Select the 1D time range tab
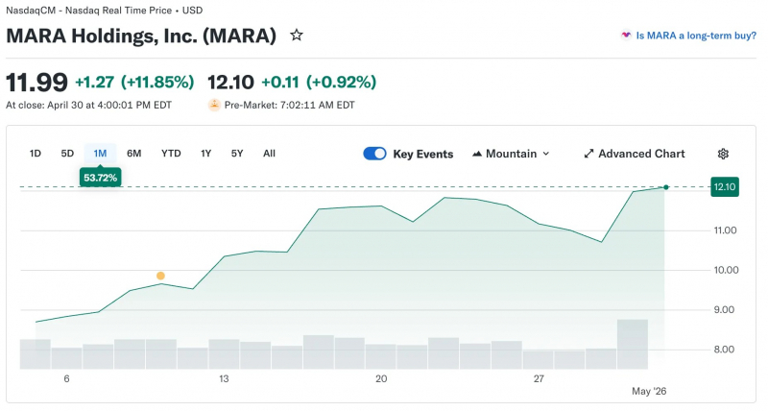 pos(36,154)
